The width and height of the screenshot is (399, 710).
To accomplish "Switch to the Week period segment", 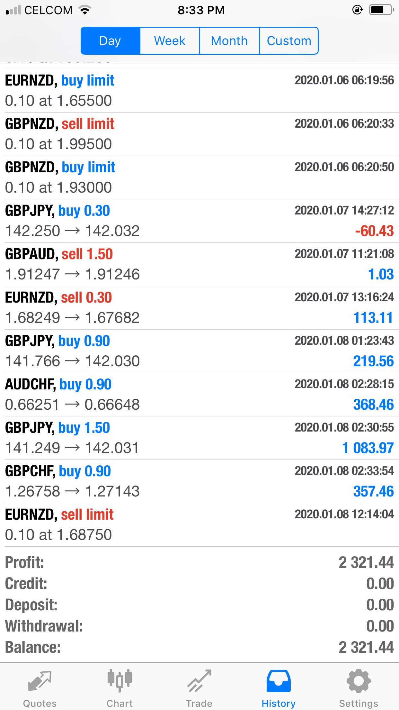I will coord(170,41).
